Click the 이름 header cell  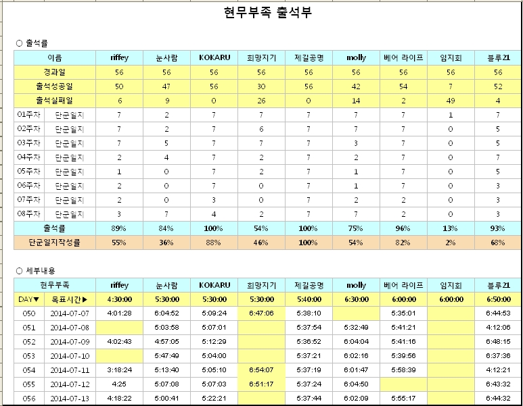[x=54, y=57]
